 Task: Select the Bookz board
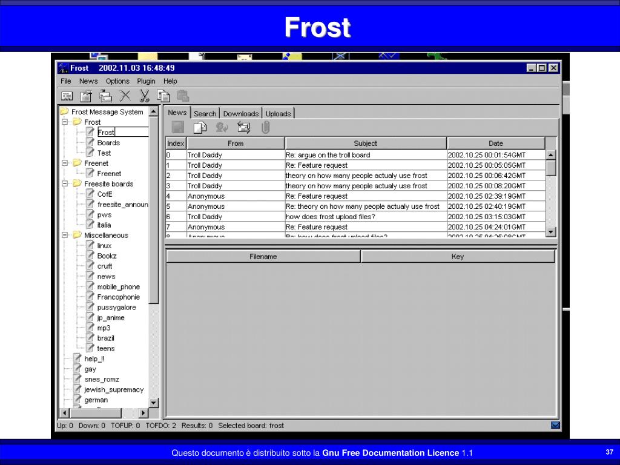[x=107, y=256]
